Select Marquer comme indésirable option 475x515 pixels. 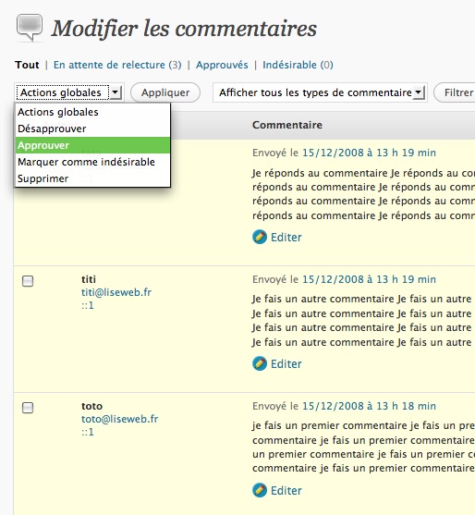click(93, 162)
